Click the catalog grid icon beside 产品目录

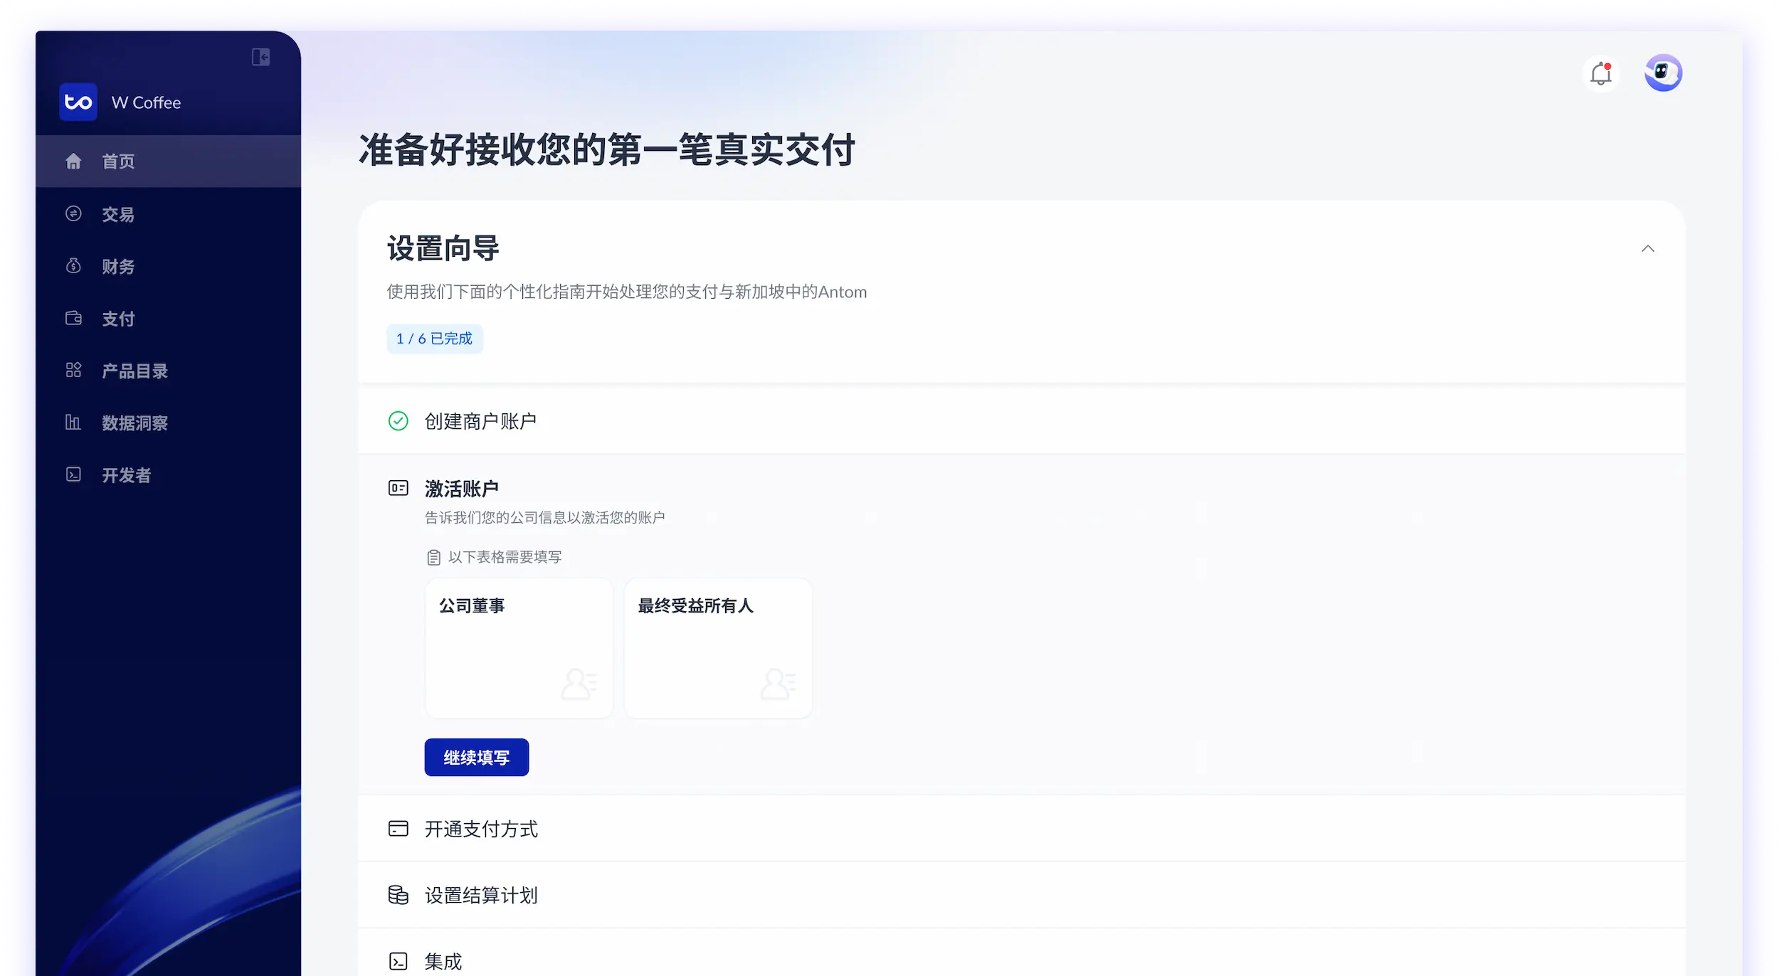pos(73,370)
